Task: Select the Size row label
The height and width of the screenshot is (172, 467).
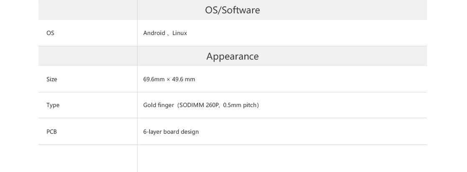Action: pyautogui.click(x=51, y=79)
